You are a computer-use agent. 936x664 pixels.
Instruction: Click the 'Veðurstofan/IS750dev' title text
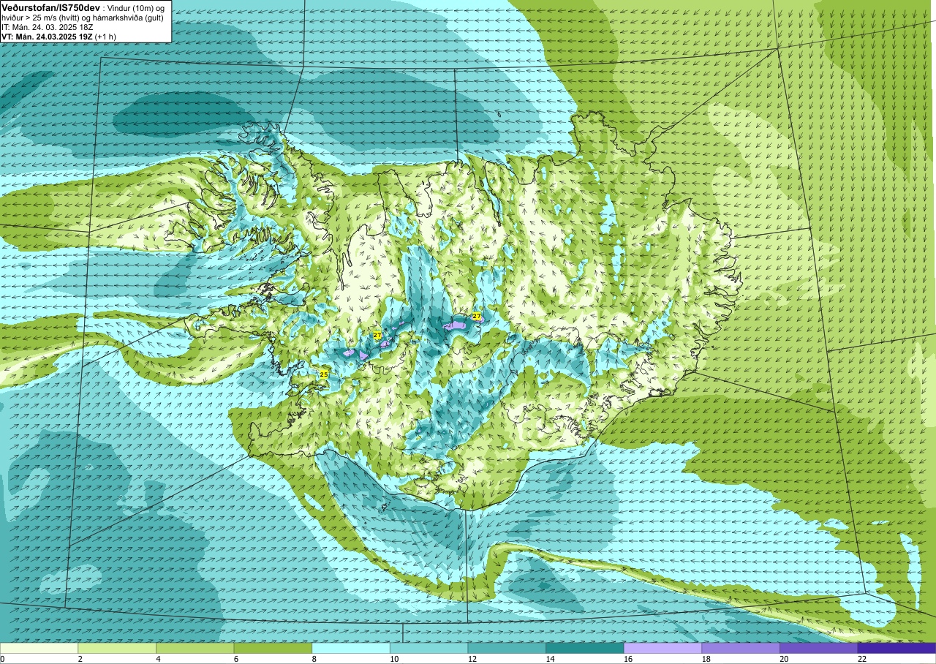coord(50,7)
